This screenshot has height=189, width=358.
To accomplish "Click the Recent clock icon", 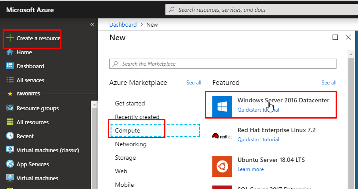I will pyautogui.click(x=10, y=136).
